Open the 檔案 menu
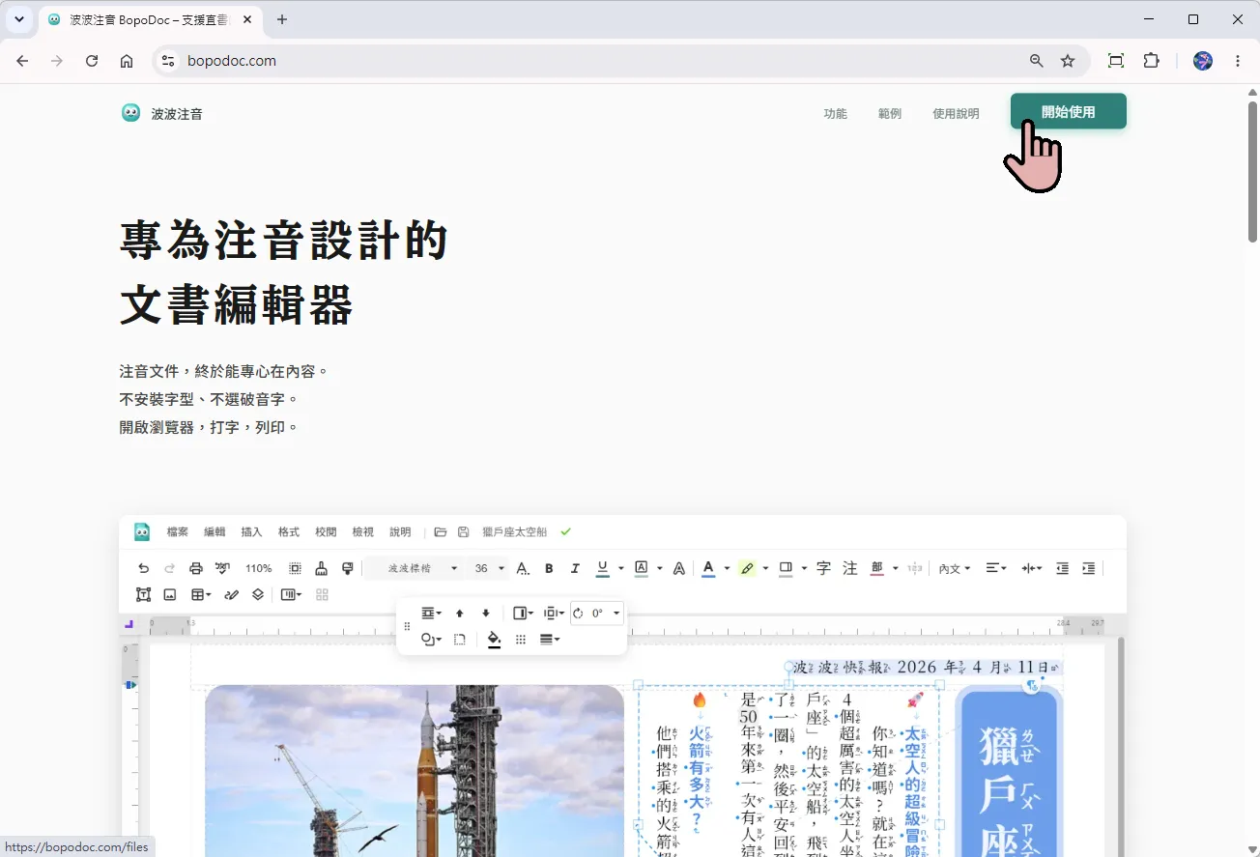 tap(178, 531)
